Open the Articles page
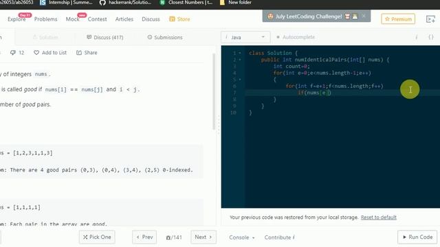This screenshot has height=247, width=440. [124, 19]
